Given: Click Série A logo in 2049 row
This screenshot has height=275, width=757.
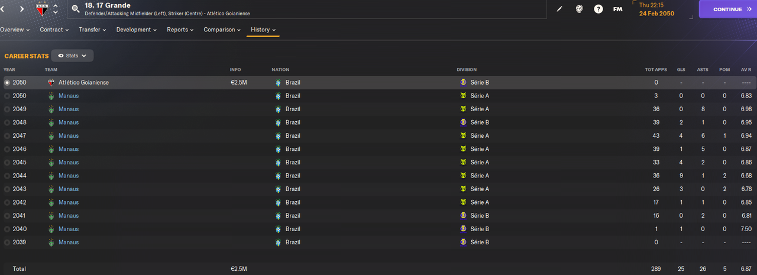Looking at the screenshot, I should click(x=463, y=109).
